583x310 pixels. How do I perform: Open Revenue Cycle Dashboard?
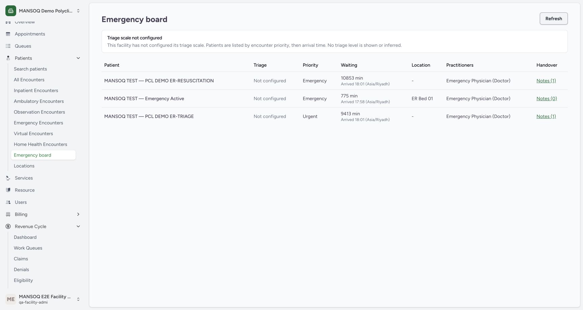point(25,237)
